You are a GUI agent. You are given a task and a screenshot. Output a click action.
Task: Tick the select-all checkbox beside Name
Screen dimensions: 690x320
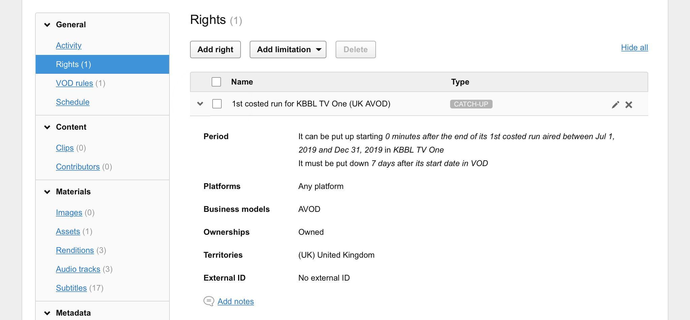[x=216, y=82]
